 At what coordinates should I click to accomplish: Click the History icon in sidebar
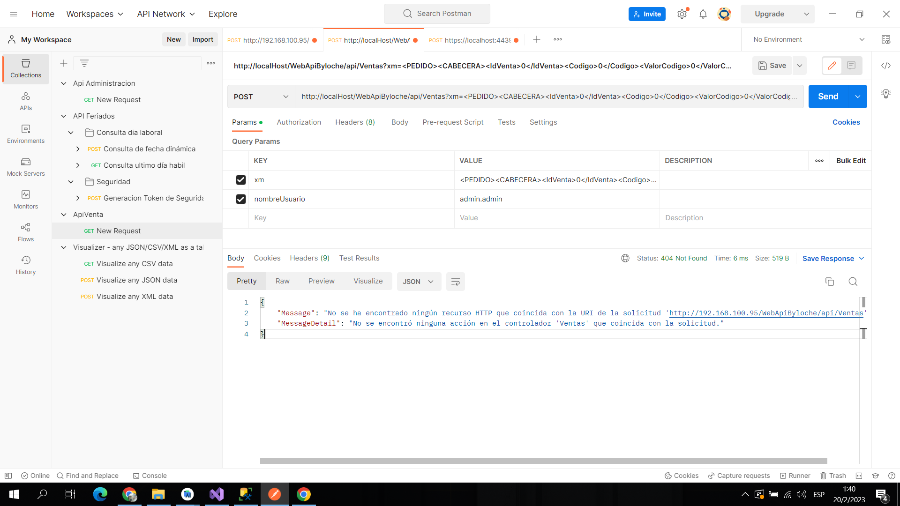tap(26, 260)
